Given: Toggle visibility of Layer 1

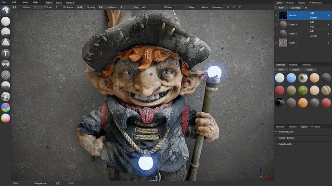Looking at the screenshot, I should [276, 43].
